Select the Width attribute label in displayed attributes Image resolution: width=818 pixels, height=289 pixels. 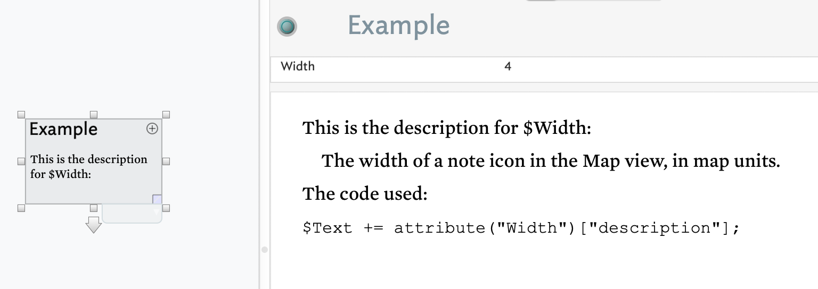(298, 66)
